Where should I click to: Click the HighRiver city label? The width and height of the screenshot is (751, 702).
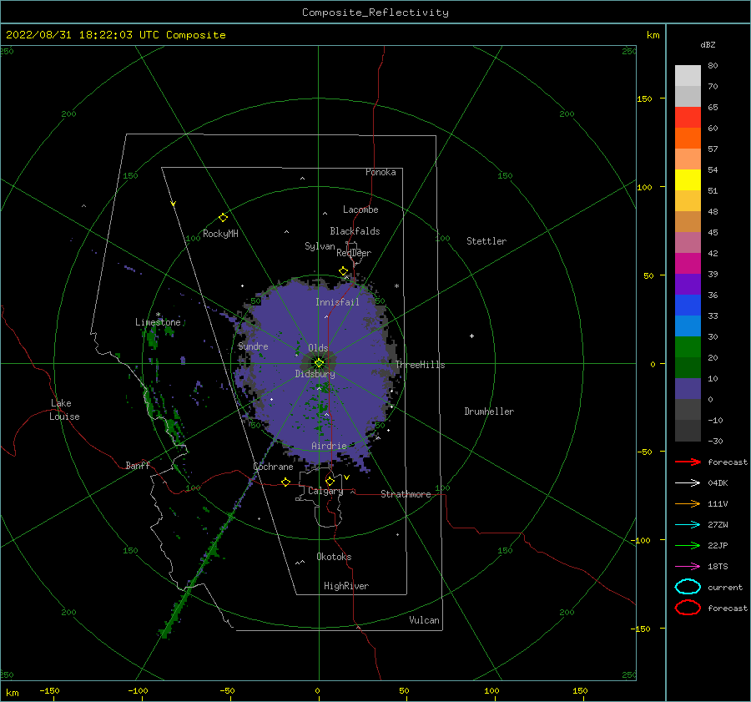click(346, 586)
